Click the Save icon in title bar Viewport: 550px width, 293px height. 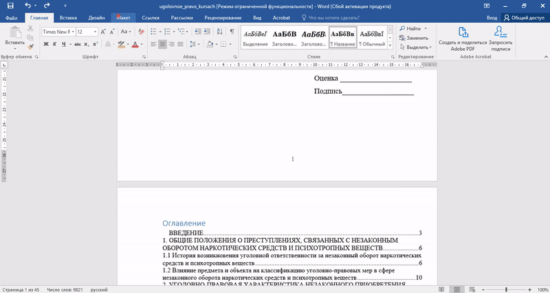coord(10,6)
